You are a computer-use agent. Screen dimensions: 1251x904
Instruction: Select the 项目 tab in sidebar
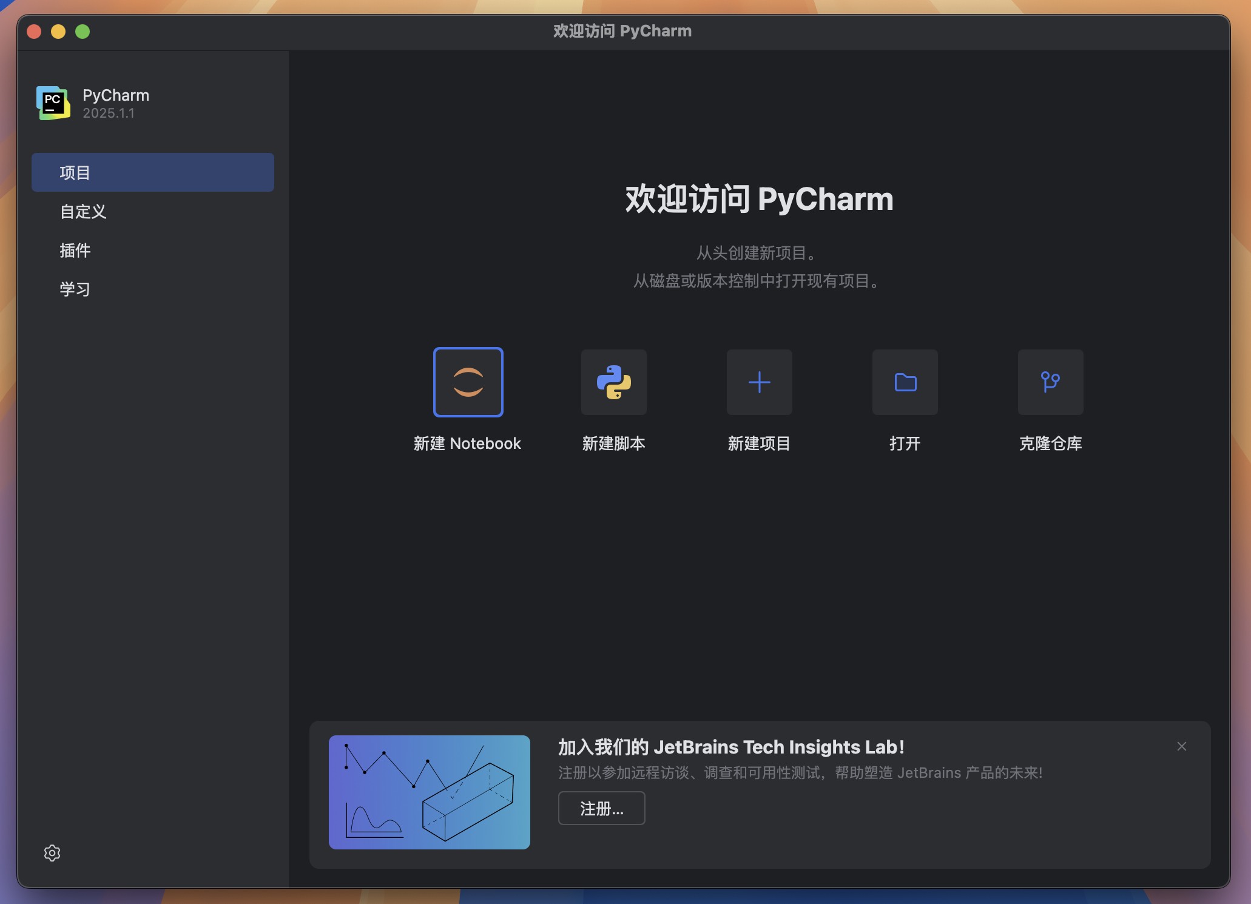tap(153, 172)
